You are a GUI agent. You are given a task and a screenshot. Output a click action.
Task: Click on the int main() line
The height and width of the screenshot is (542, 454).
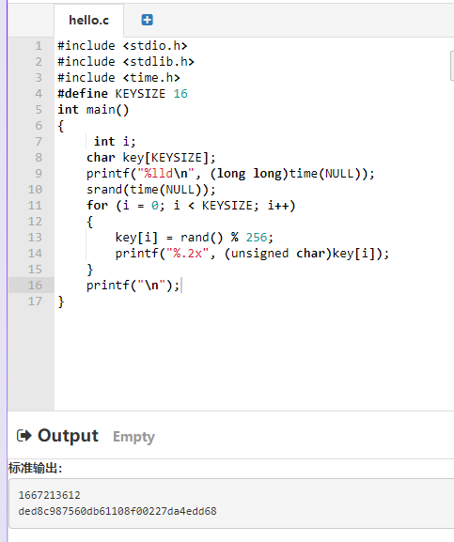[x=93, y=110]
